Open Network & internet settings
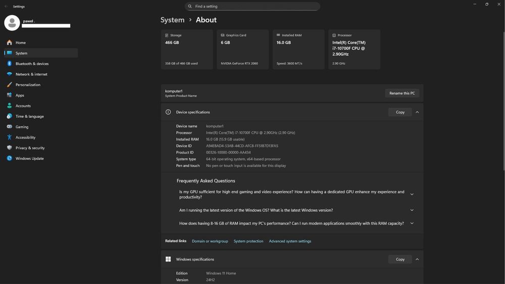 [41, 74]
